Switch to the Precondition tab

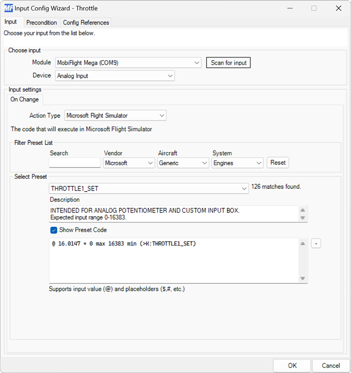(42, 22)
